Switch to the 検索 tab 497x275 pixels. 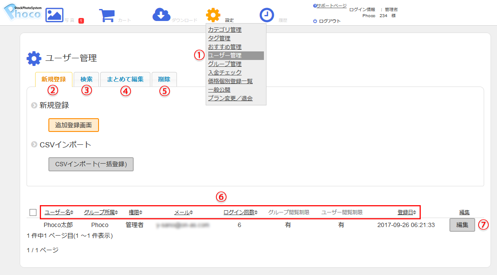click(x=86, y=79)
